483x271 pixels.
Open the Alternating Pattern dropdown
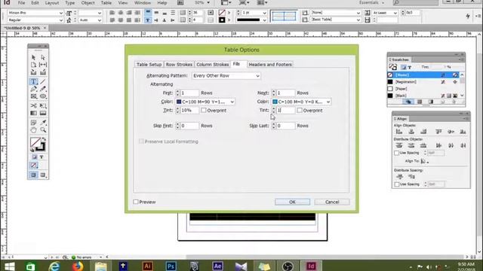[x=226, y=75]
